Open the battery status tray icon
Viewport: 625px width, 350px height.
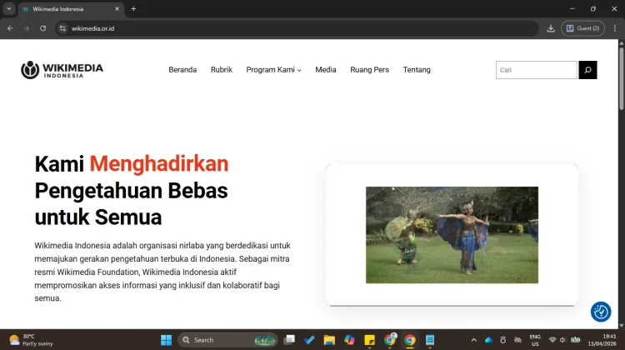click(575, 340)
